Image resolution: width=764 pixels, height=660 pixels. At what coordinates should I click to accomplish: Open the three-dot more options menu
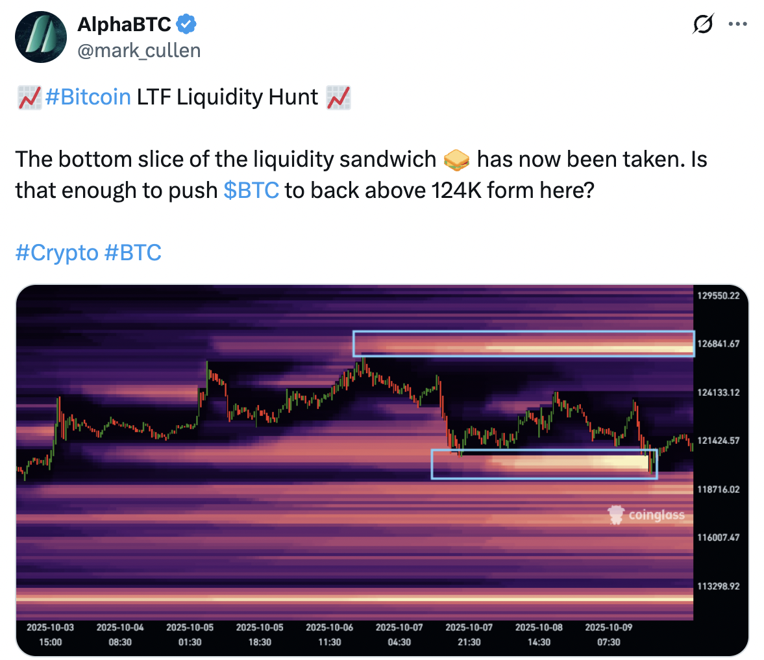click(738, 25)
